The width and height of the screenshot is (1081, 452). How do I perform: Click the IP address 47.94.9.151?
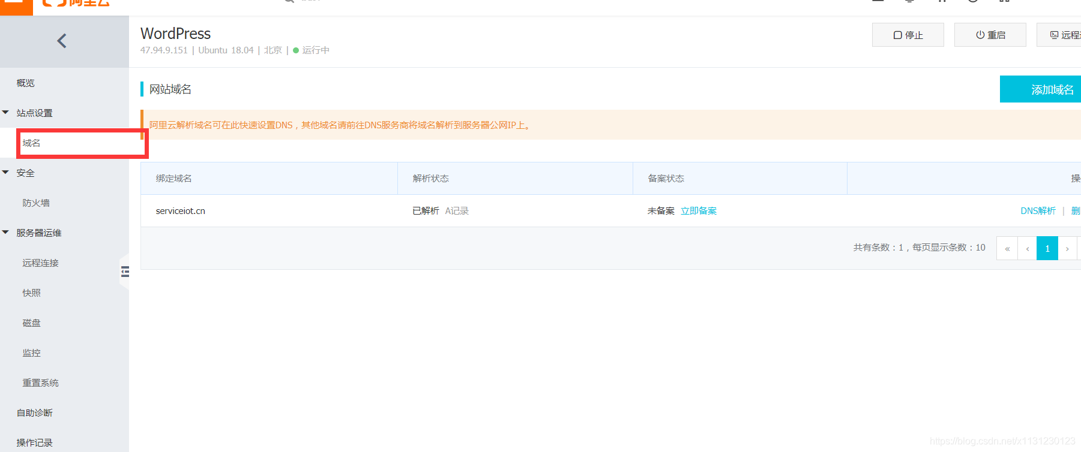[x=164, y=50]
